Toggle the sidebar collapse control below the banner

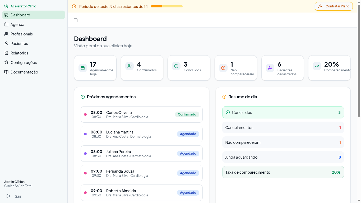[x=76, y=20]
